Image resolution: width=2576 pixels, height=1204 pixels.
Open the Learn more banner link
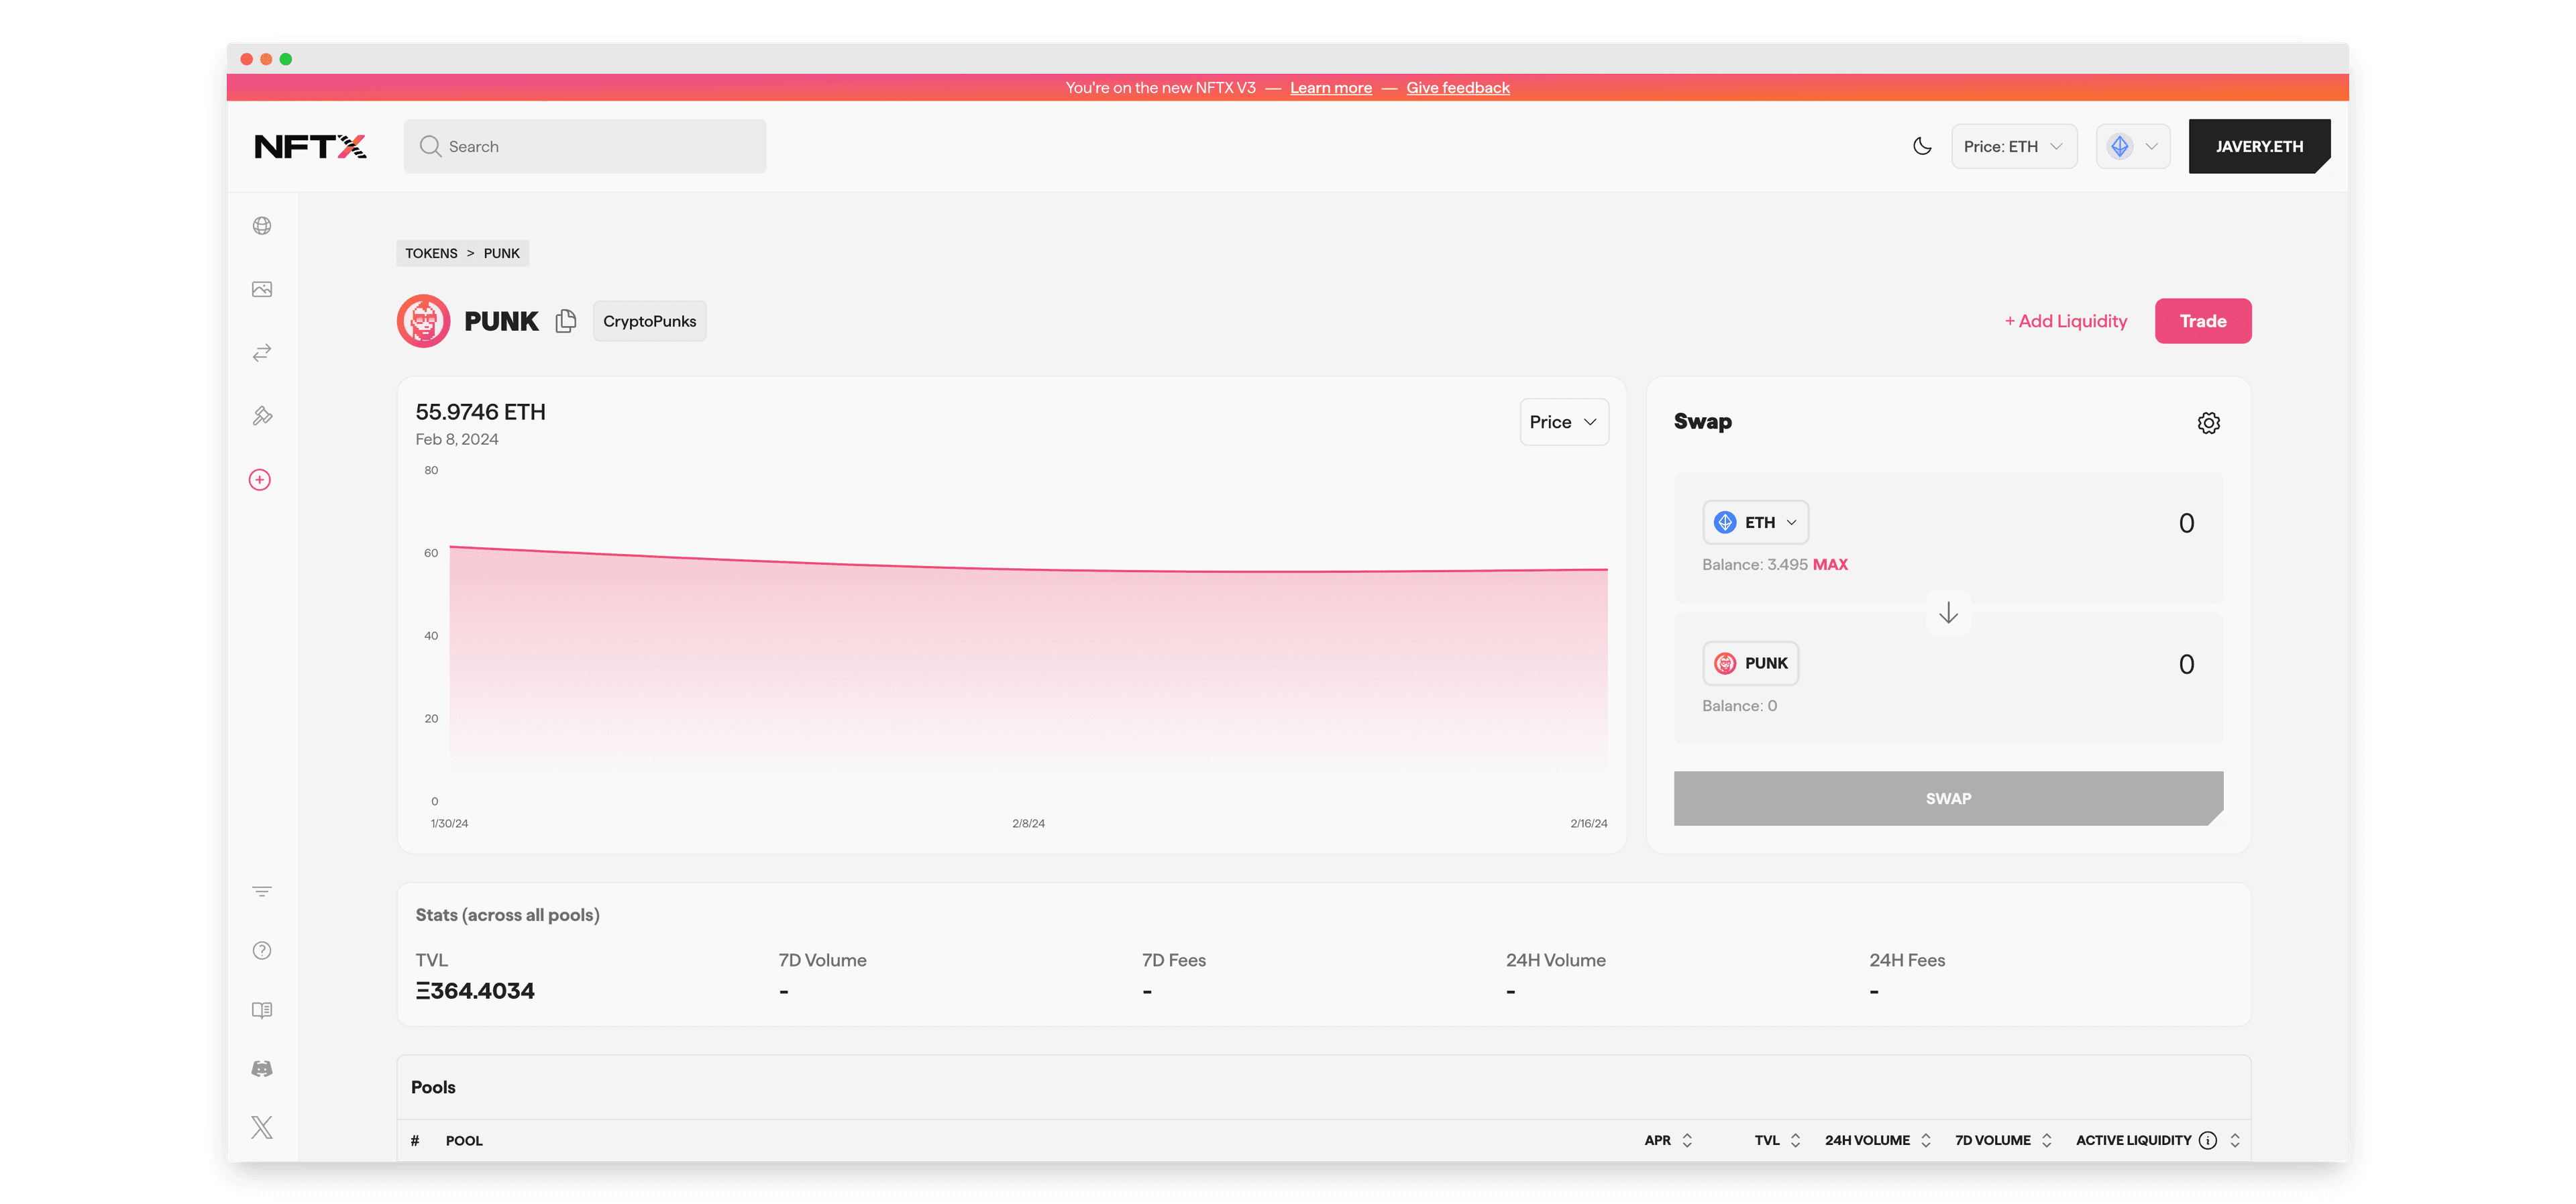click(1330, 88)
